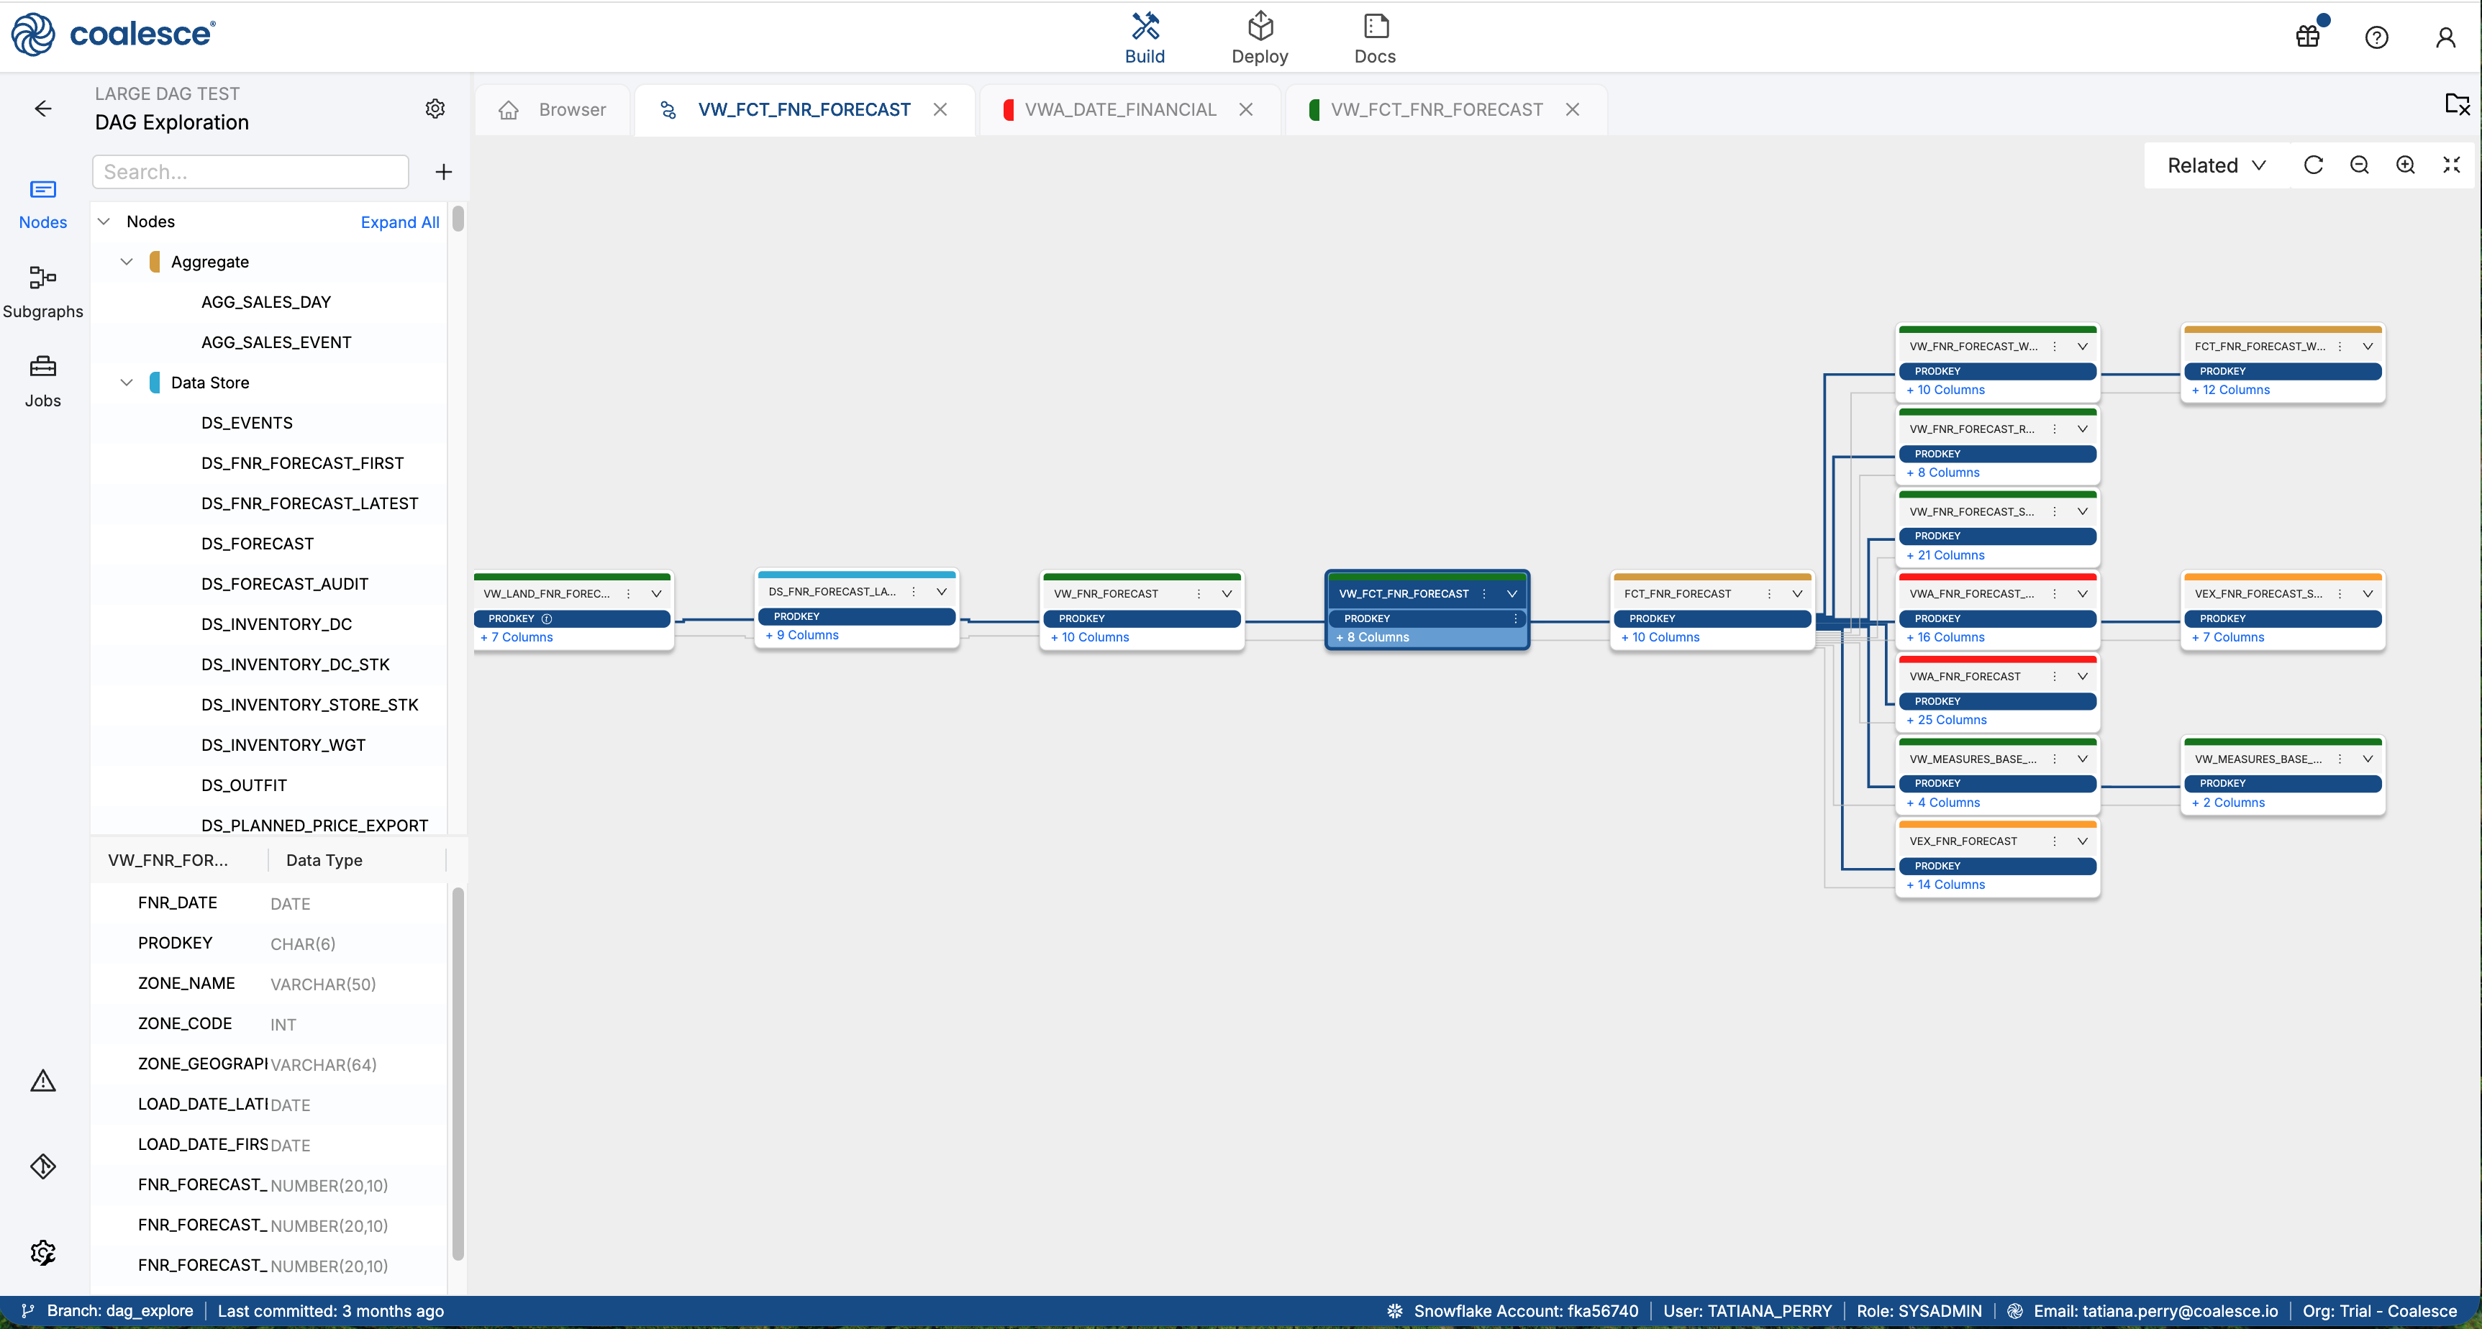Open Docs view

(1374, 37)
